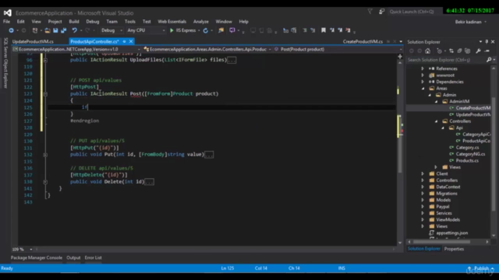
Task: Click the Save All toolbar icon
Action: coord(63,30)
